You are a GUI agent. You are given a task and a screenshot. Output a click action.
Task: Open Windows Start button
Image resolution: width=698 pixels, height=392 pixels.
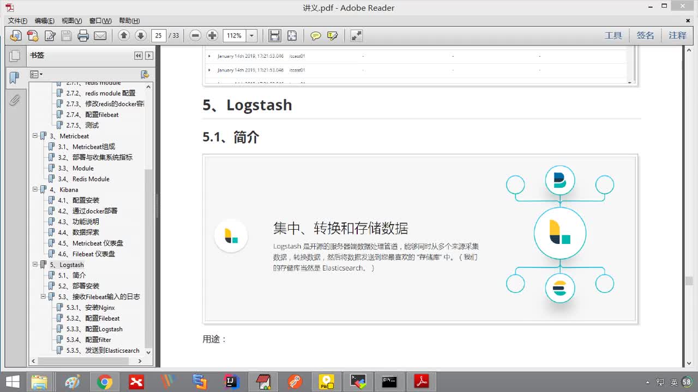pyautogui.click(x=13, y=382)
